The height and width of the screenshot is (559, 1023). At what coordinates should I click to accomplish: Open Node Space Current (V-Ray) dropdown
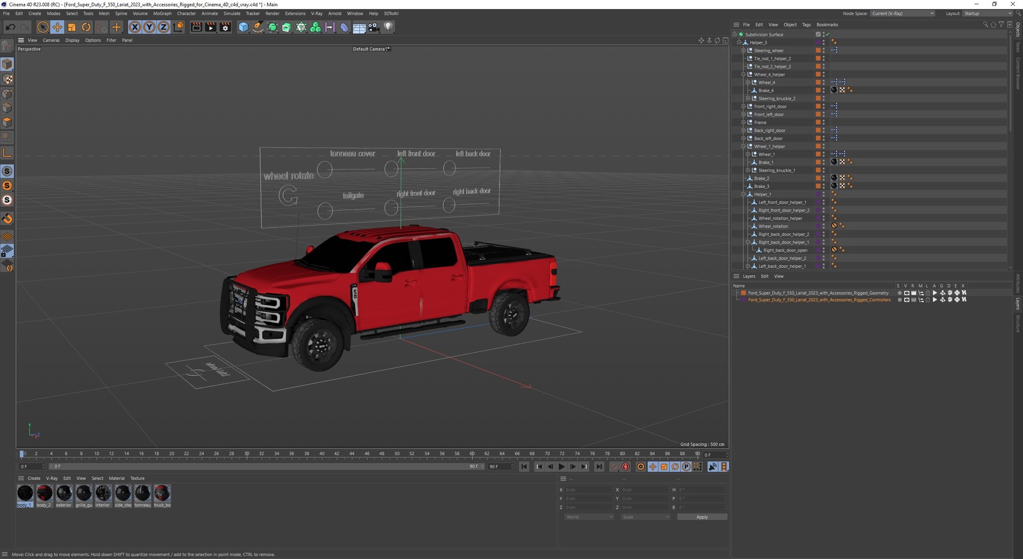coord(903,13)
